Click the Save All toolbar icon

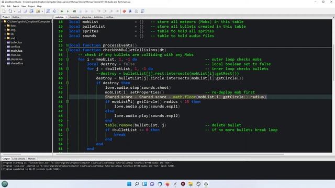click(x=25, y=11)
